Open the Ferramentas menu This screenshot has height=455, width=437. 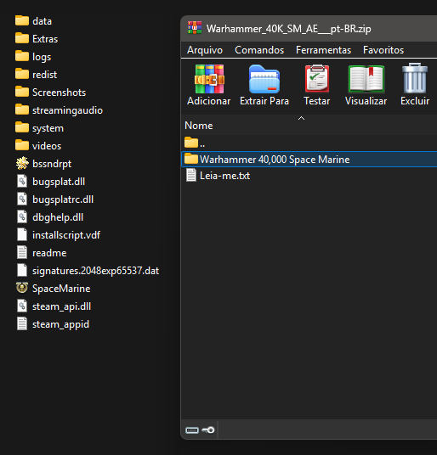coord(323,50)
